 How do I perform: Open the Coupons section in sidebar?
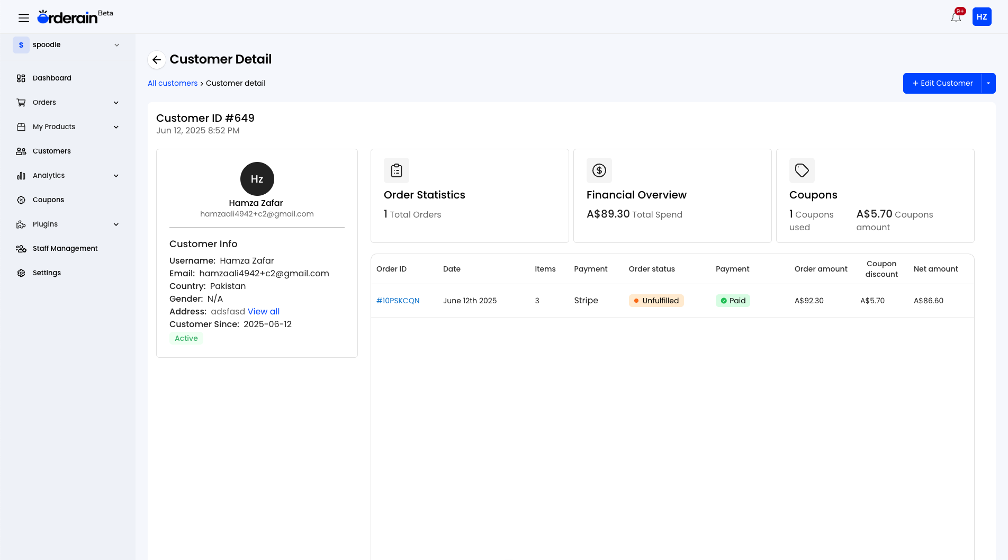pyautogui.click(x=48, y=200)
